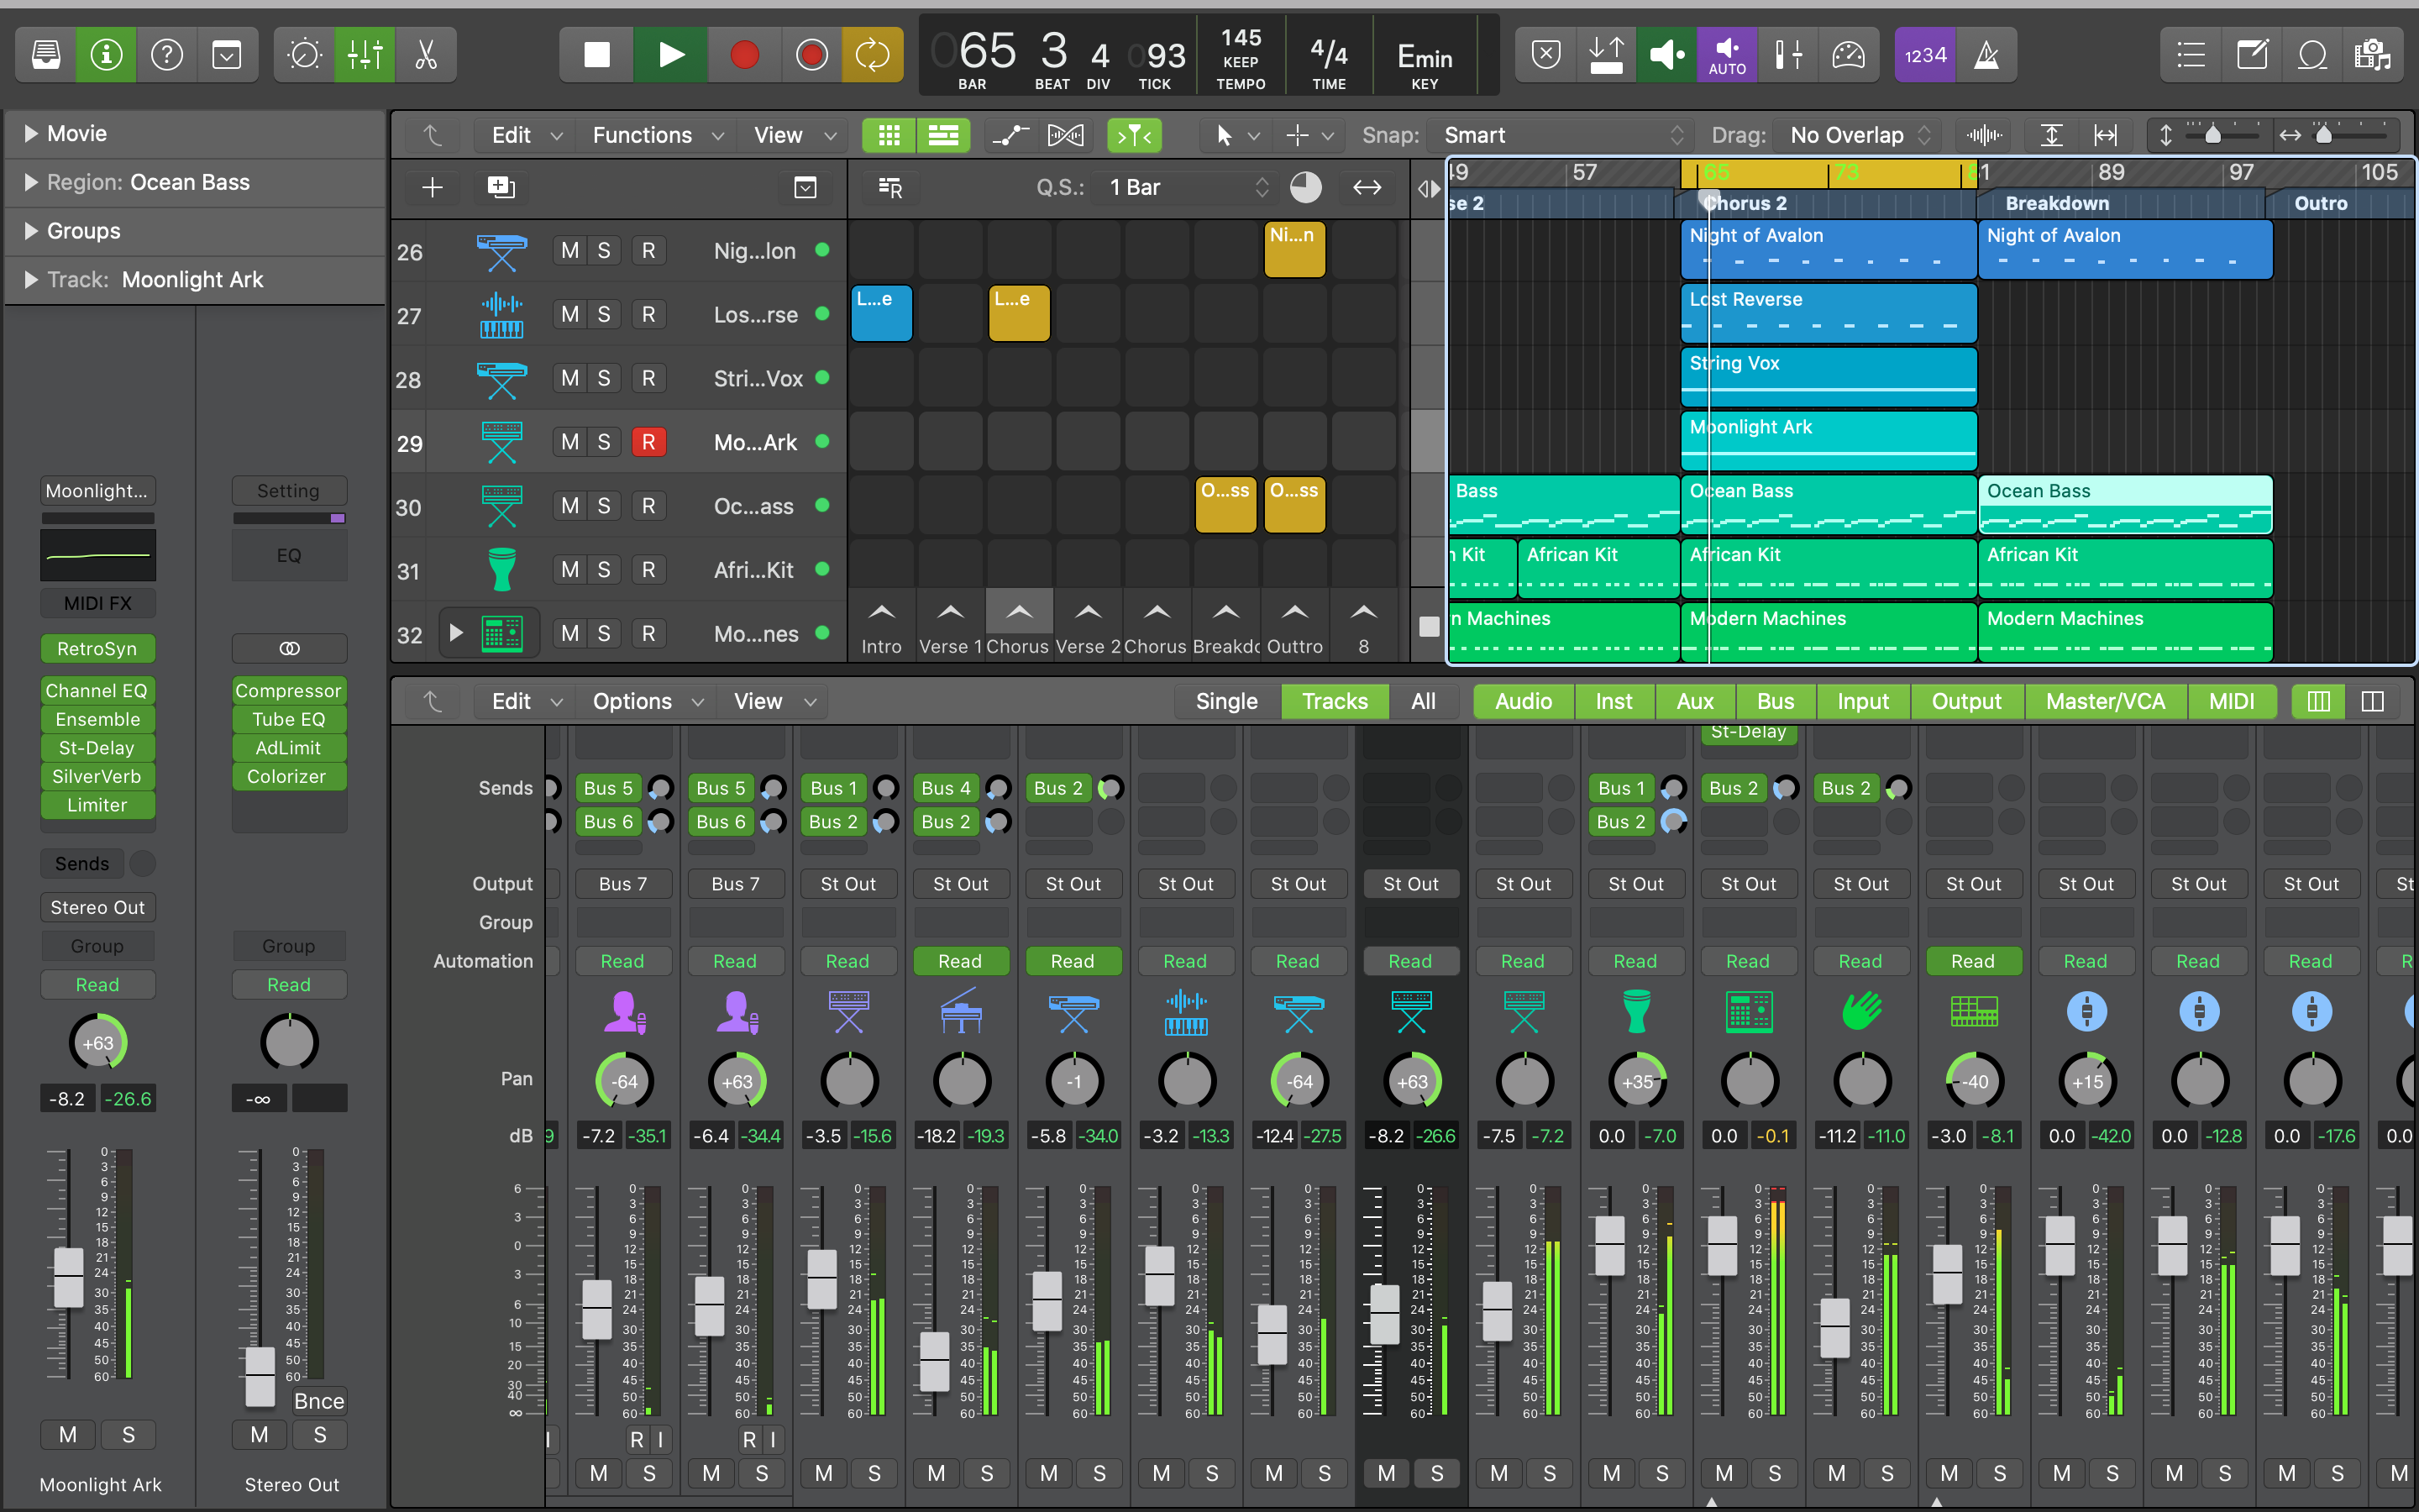Viewport: 2419px width, 1512px height.
Task: Disable record on Moonlight Ark track
Action: click(648, 442)
